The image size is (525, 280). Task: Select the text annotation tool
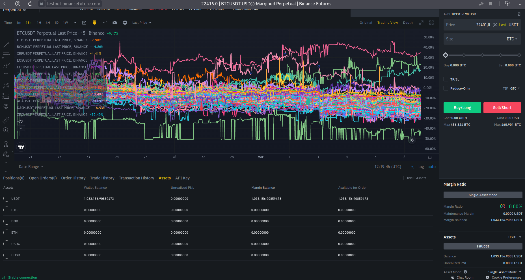(x=6, y=76)
